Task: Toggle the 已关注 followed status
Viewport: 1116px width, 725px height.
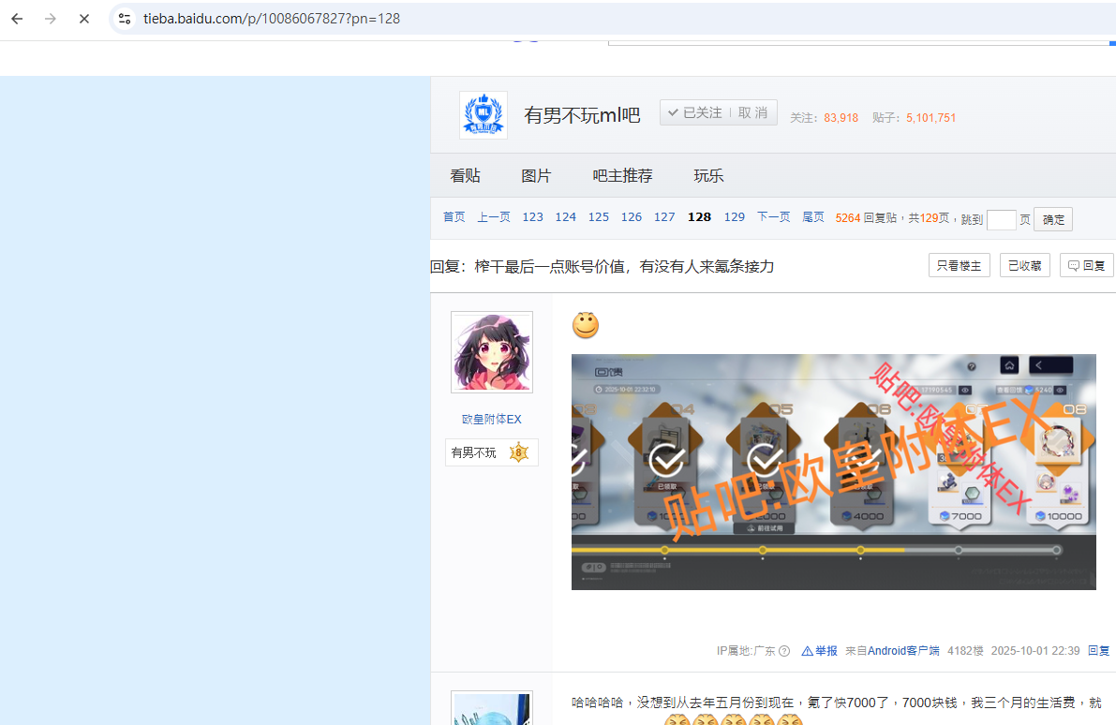Action: tap(694, 112)
